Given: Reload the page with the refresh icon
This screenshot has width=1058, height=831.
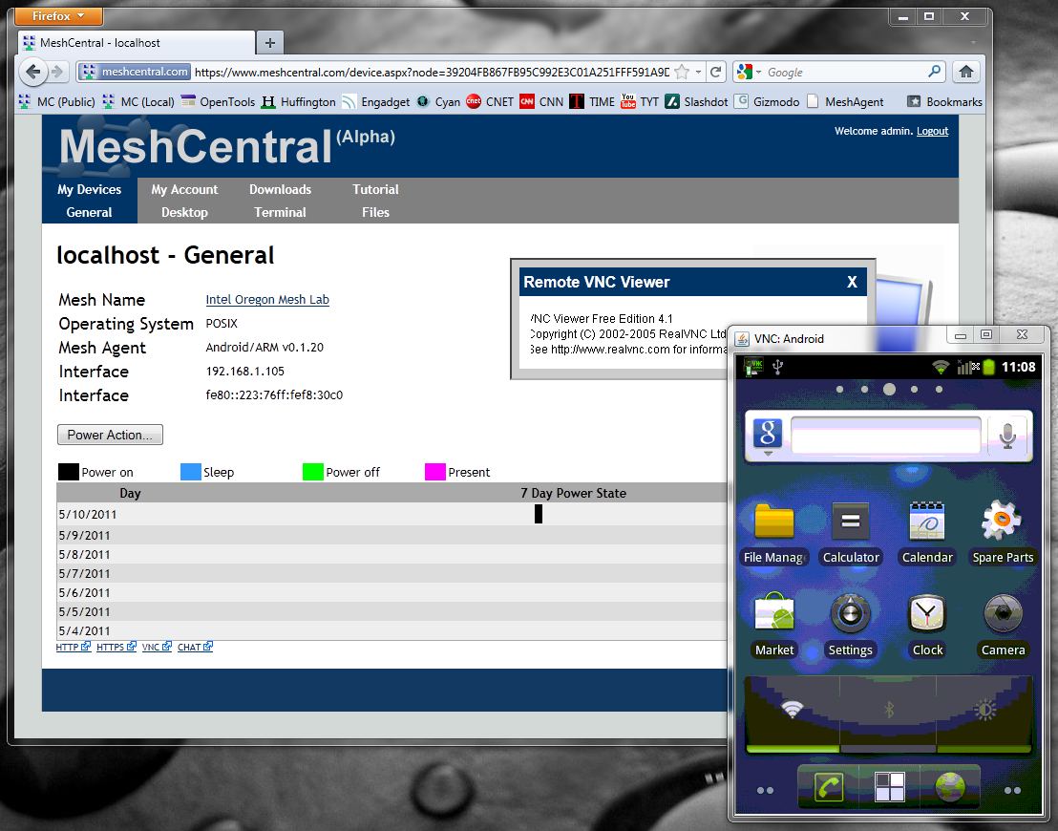Looking at the screenshot, I should (716, 72).
